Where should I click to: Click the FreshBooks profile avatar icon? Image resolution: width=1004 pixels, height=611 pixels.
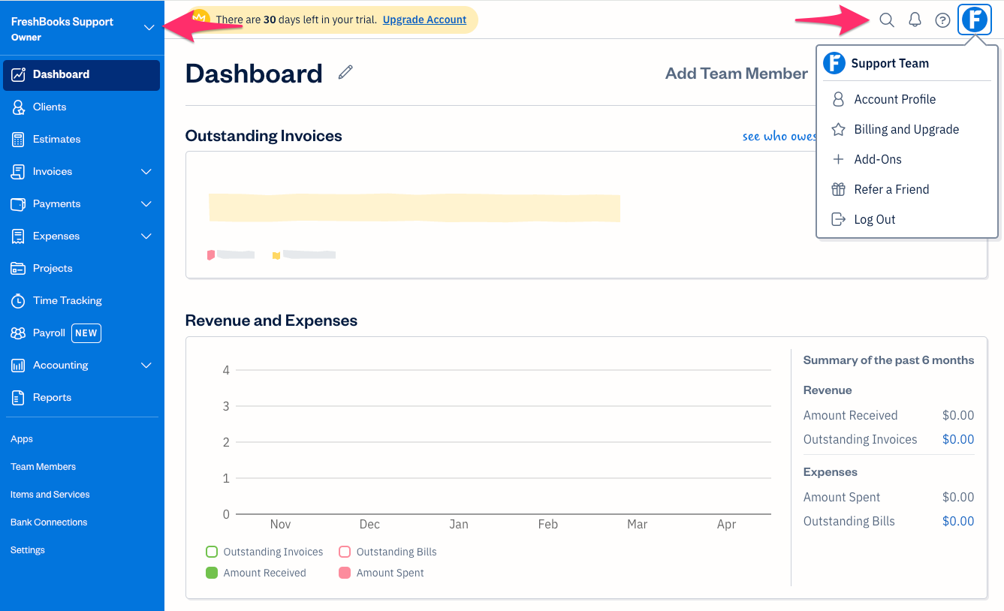975,20
